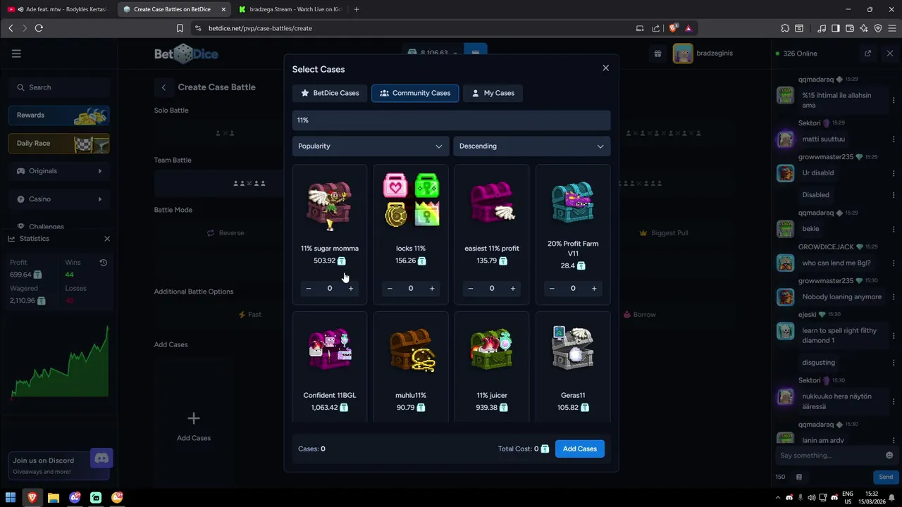Open the Brave VPN shield icon
Image resolution: width=902 pixels, height=507 pixels.
878,28
